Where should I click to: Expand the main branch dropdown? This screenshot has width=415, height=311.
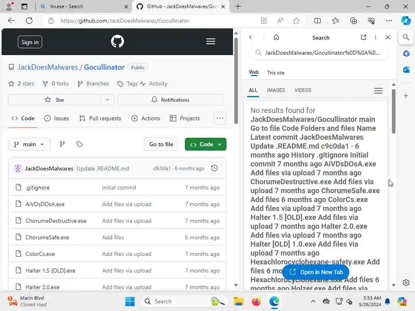pos(29,144)
